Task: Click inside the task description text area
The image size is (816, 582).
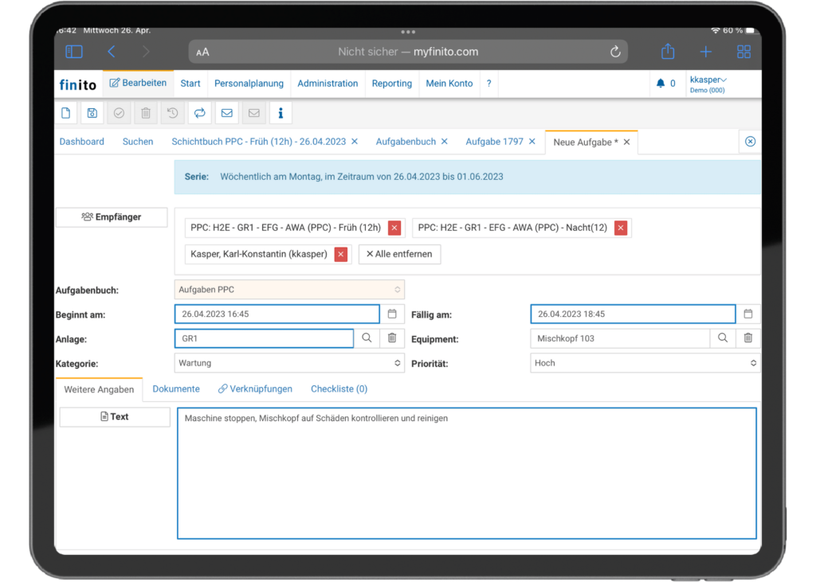Action: click(x=466, y=470)
